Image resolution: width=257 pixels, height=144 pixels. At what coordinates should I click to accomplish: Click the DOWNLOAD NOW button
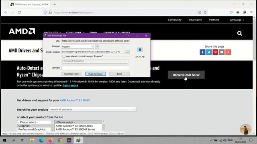point(186,75)
